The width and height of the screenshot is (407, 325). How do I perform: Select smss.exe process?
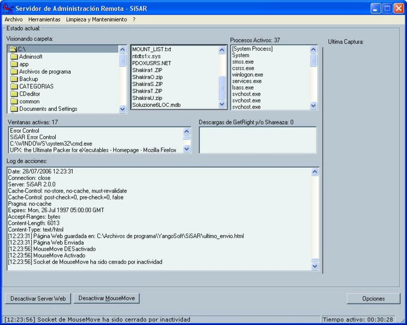pos(242,62)
